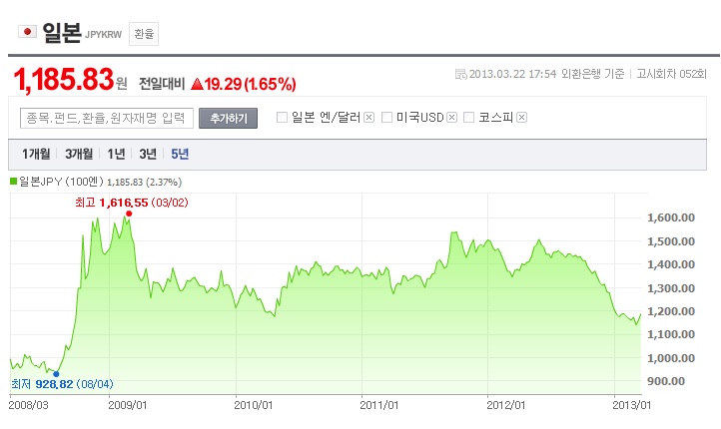Click the 1,500.00 axis label
This screenshot has width=721, height=429.
(671, 241)
